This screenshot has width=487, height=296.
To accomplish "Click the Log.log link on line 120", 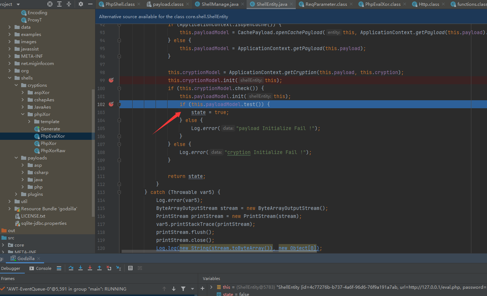I will [x=166, y=248].
